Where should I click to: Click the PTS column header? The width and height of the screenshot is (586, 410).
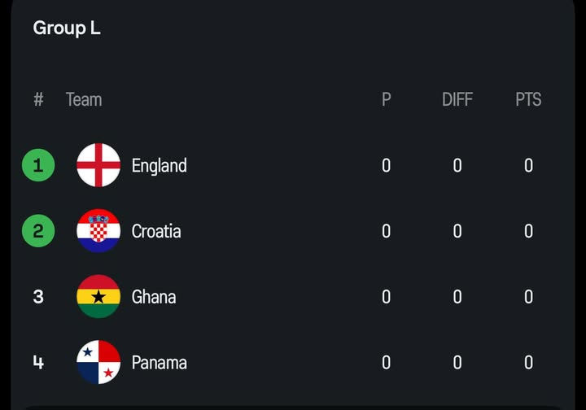pos(528,100)
